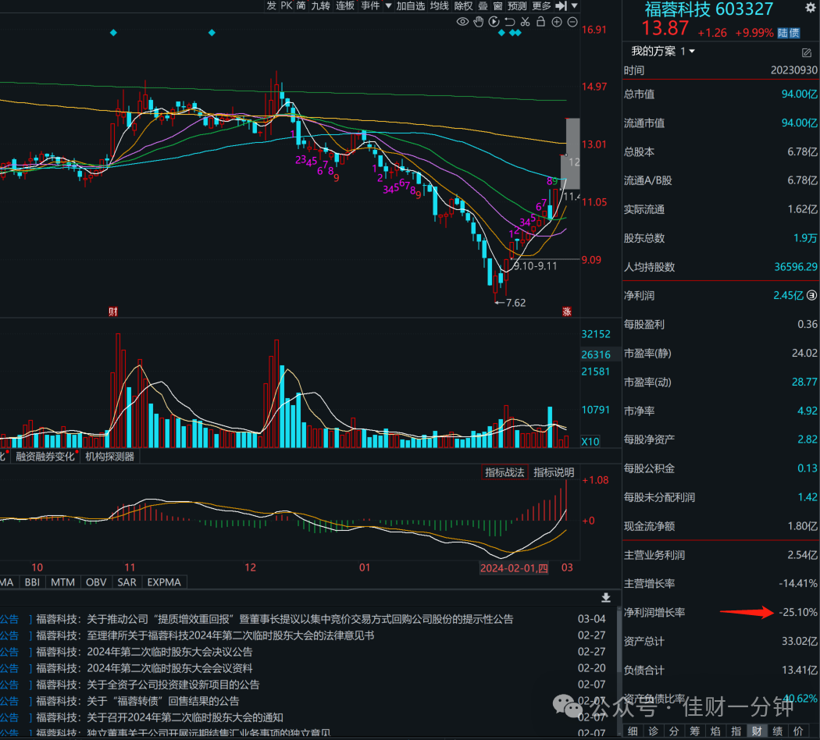This screenshot has height=740, width=820.
Task: Expand the 我的方案 dropdown
Action: 693,52
